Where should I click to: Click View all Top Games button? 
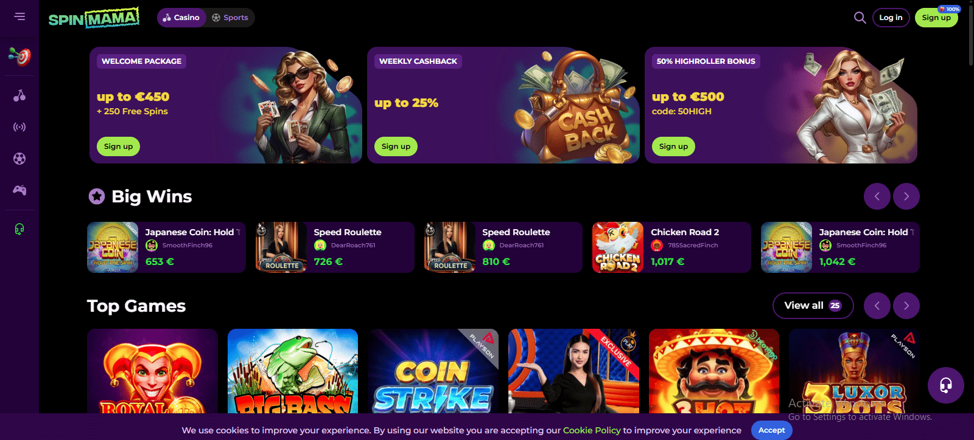813,306
